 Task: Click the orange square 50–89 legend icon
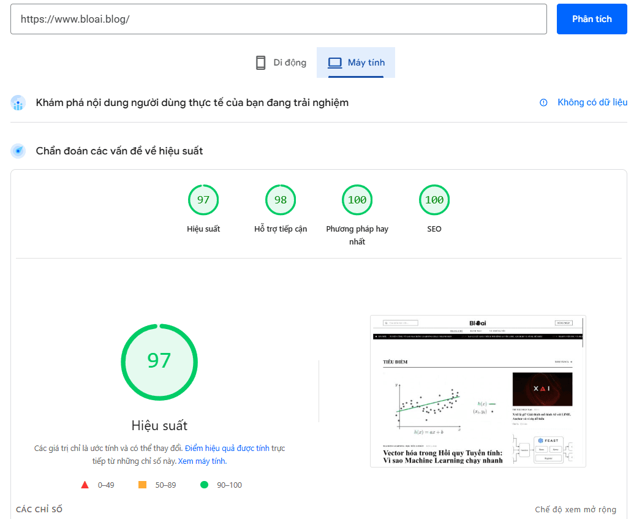143,485
